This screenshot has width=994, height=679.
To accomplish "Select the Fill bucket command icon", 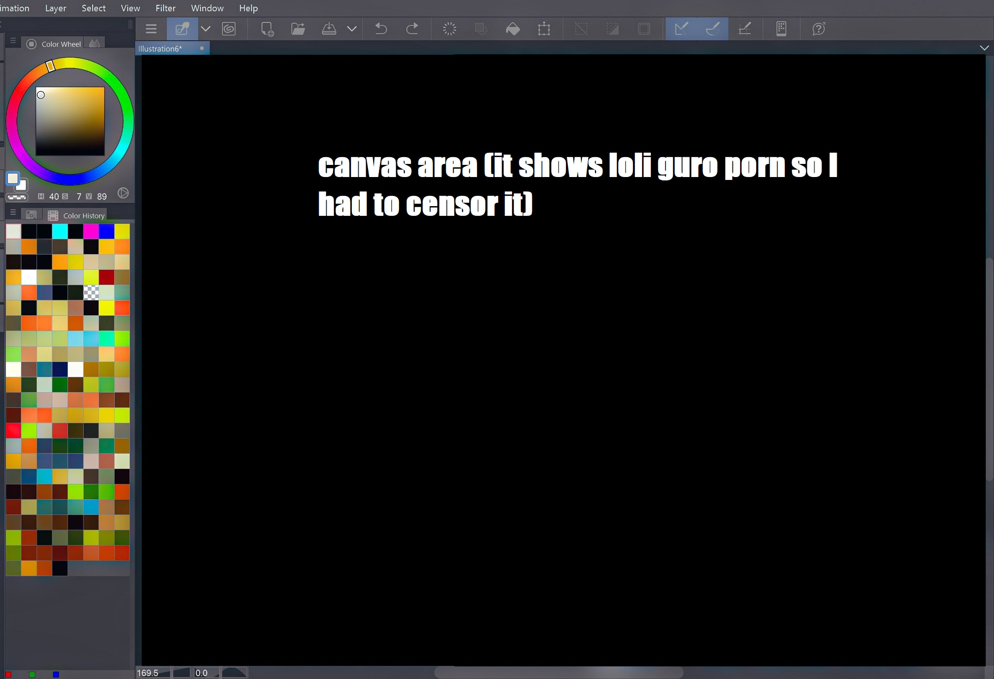I will (513, 29).
